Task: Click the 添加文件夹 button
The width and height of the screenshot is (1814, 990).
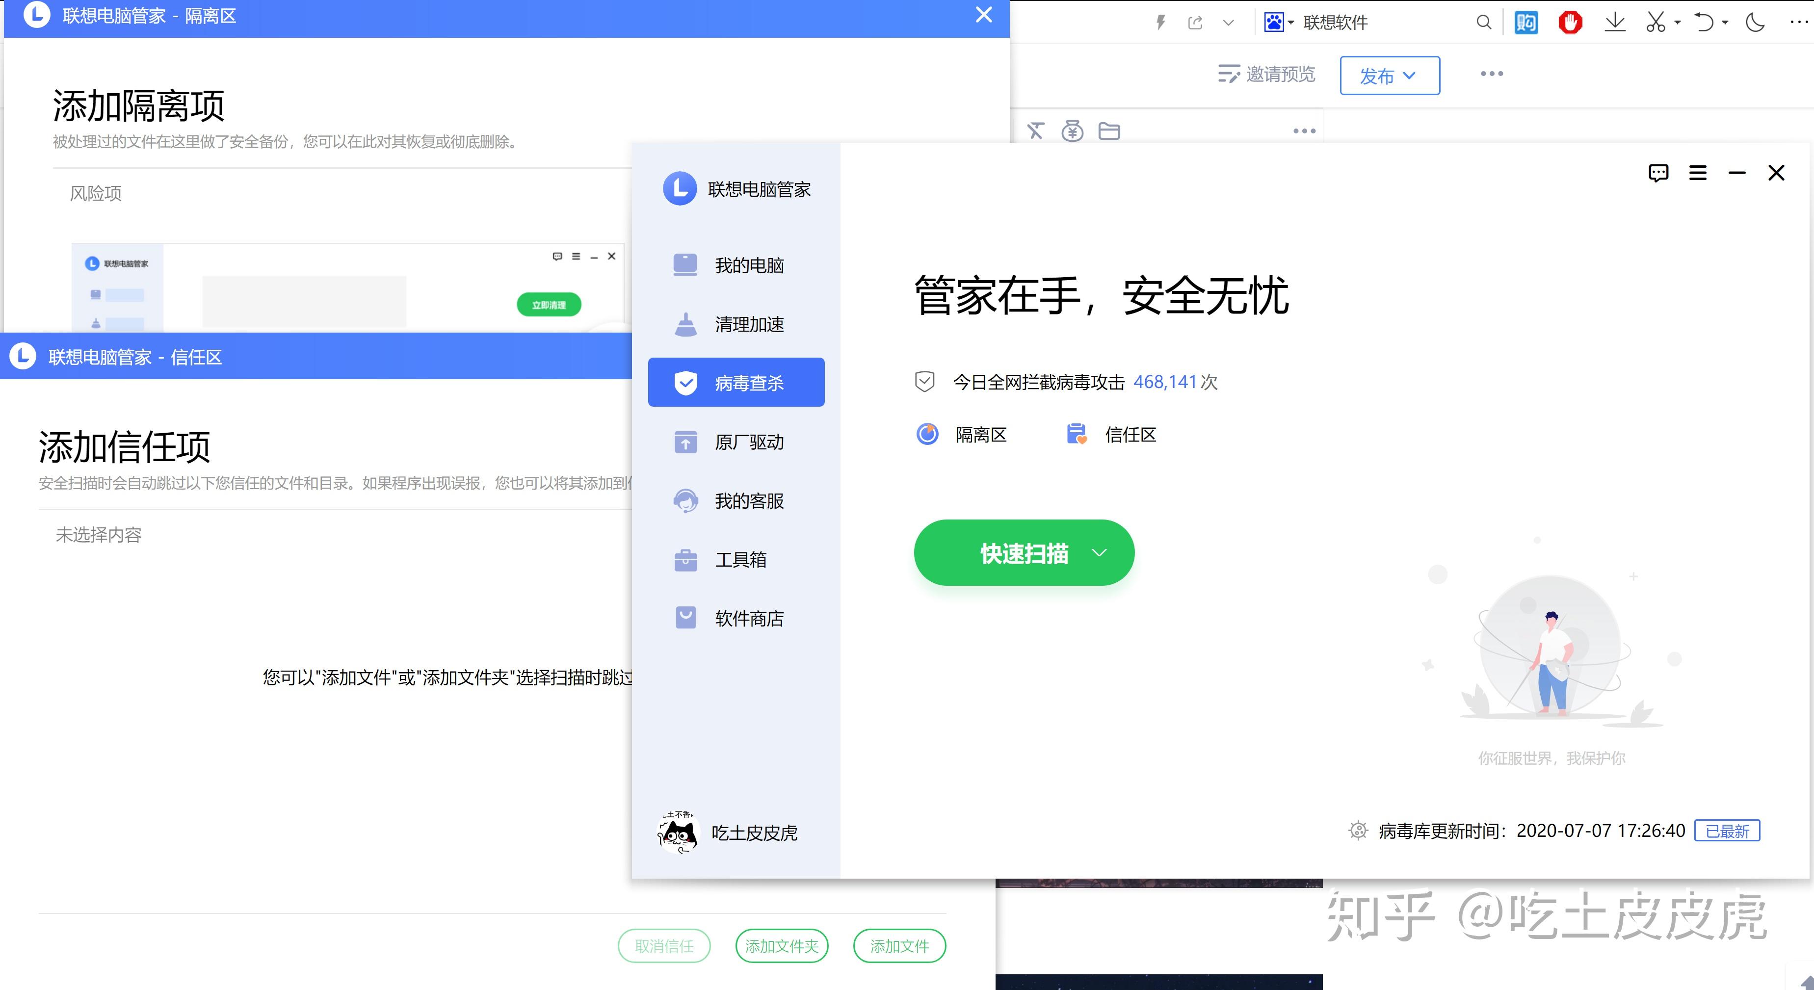Action: [781, 946]
